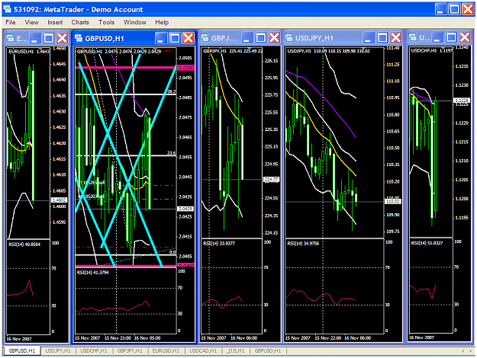The image size is (477, 358).
Task: Close the main MetaTrader window
Action: [x=468, y=9]
